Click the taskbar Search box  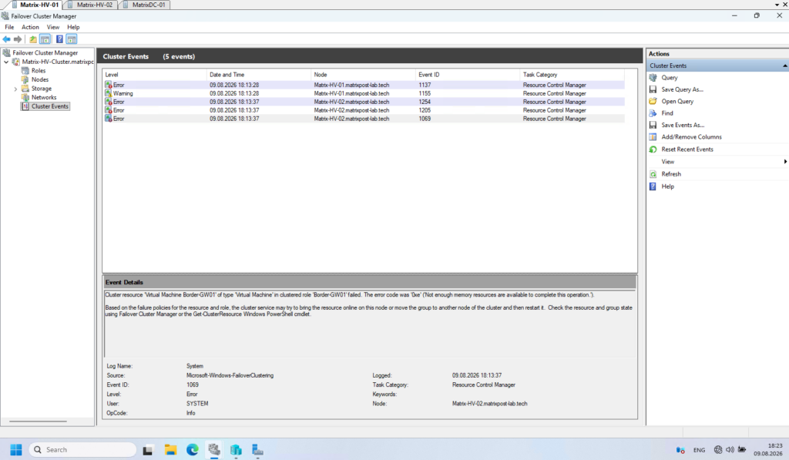83,450
